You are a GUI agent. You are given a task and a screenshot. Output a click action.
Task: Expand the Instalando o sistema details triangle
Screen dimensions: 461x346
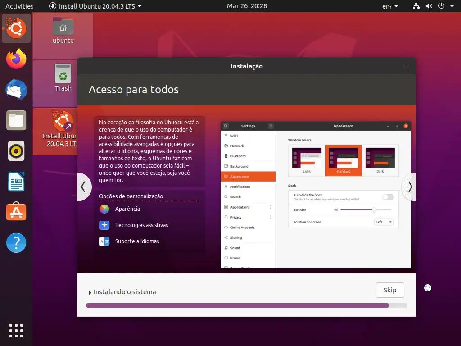[90, 292]
